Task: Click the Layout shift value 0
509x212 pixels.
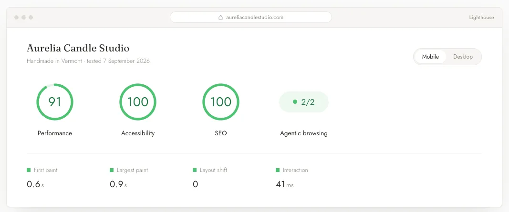Action: 195,184
